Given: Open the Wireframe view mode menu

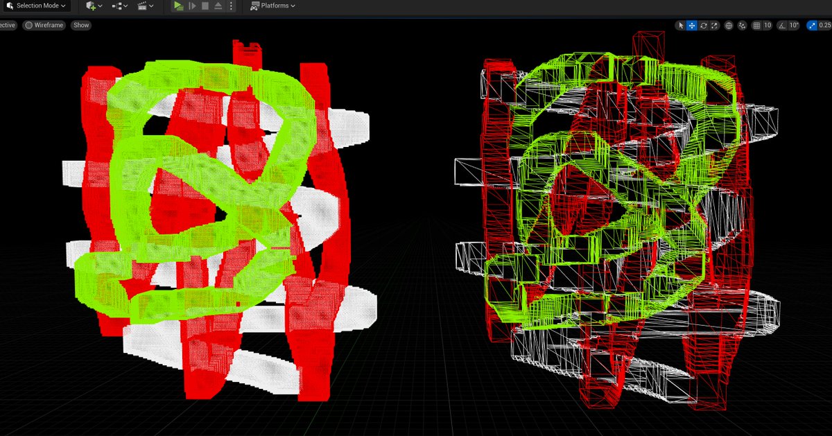Looking at the screenshot, I should point(44,25).
